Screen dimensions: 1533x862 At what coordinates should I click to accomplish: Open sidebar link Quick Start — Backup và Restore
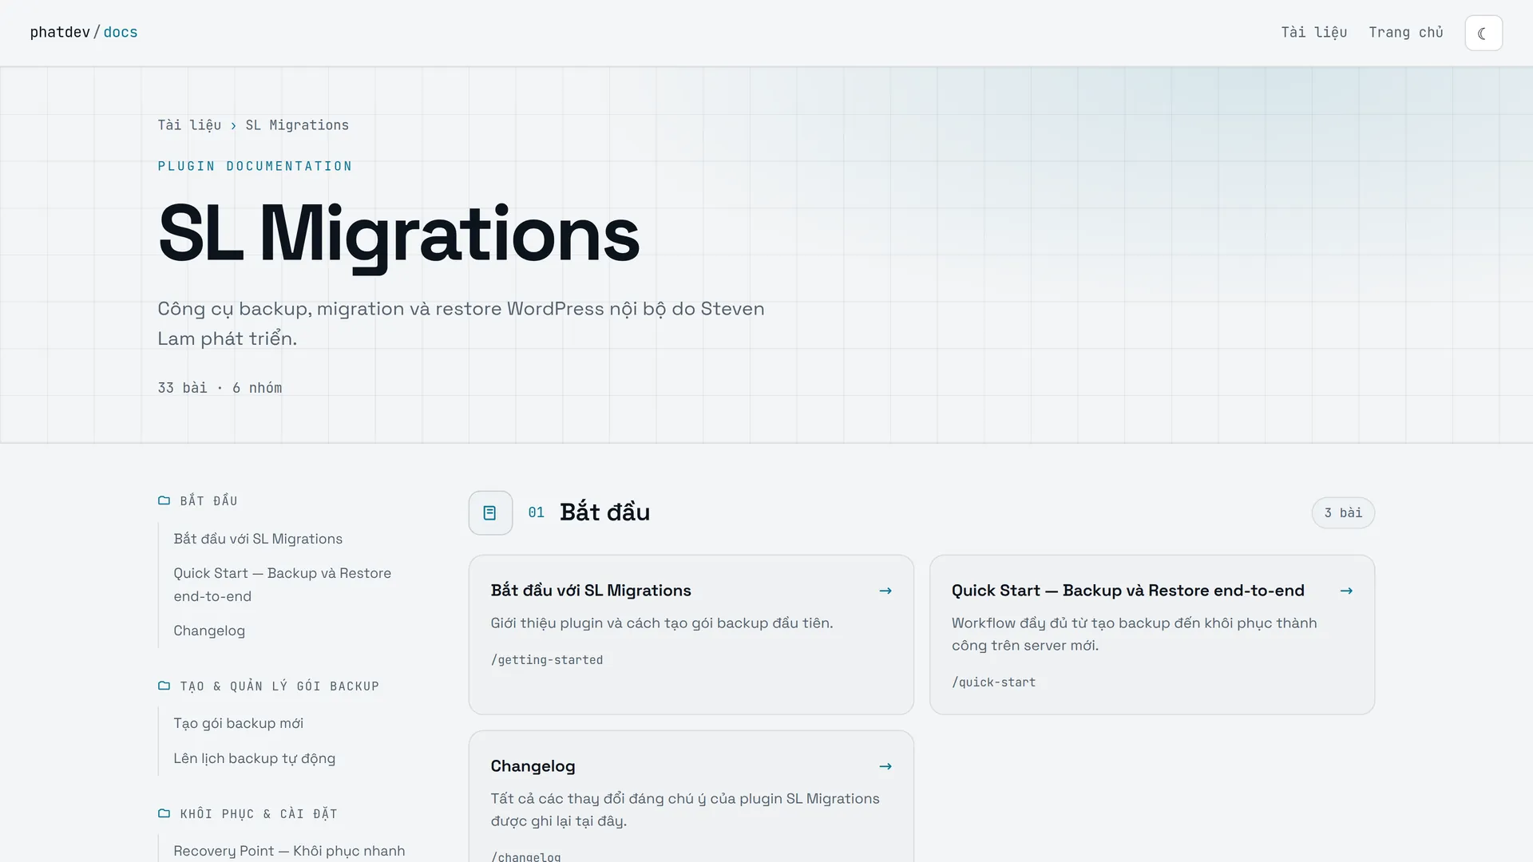(283, 584)
